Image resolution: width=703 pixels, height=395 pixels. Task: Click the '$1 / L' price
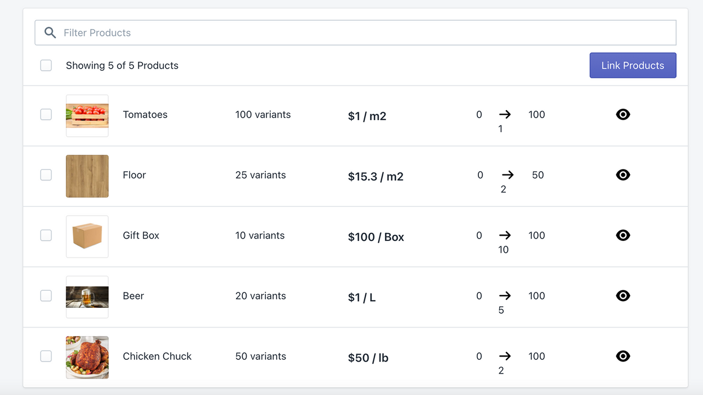pyautogui.click(x=362, y=297)
